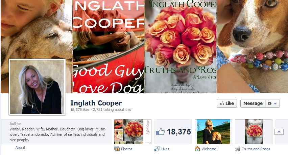Collapse the apps row with up arrow

click(x=279, y=132)
